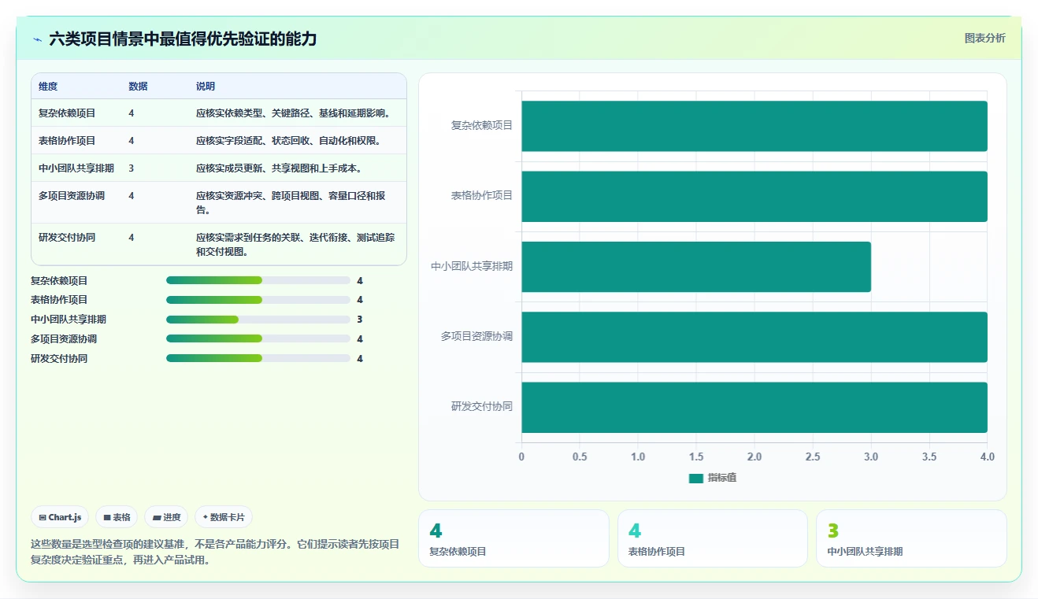Select 研发交付协同 cell in the table
The width and height of the screenshot is (1038, 599).
pos(67,238)
